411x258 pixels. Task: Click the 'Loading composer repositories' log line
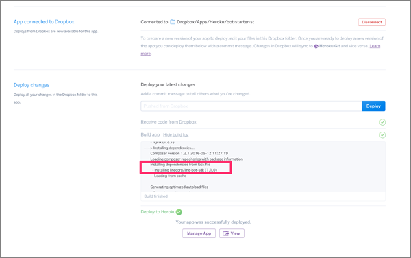[197, 159]
